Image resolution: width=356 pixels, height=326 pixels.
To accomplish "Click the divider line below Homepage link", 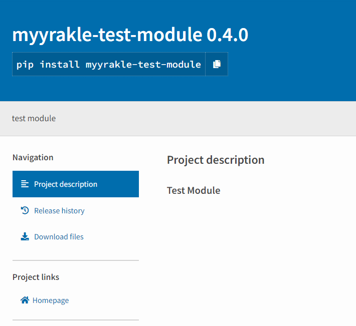I will coord(75,320).
